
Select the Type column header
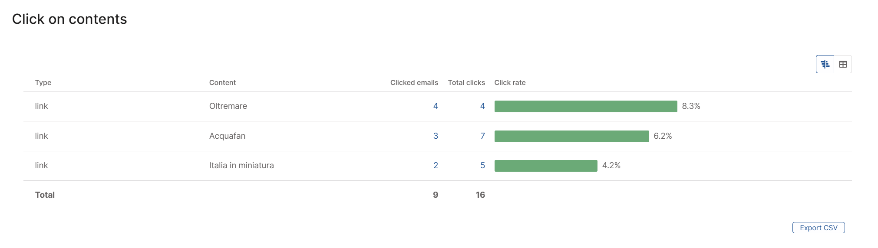click(43, 82)
